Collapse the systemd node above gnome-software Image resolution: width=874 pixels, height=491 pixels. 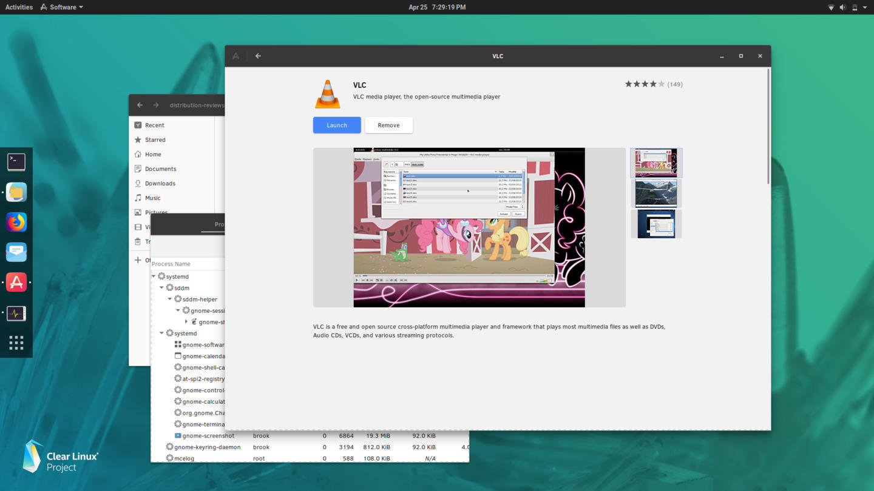click(161, 333)
